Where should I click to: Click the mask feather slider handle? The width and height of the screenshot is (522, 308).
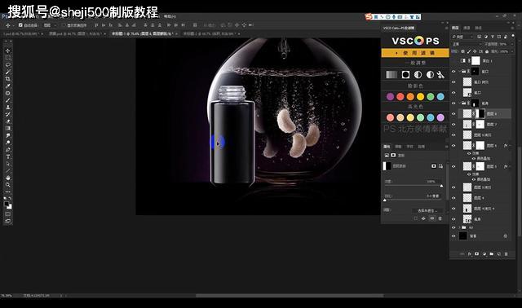point(385,200)
